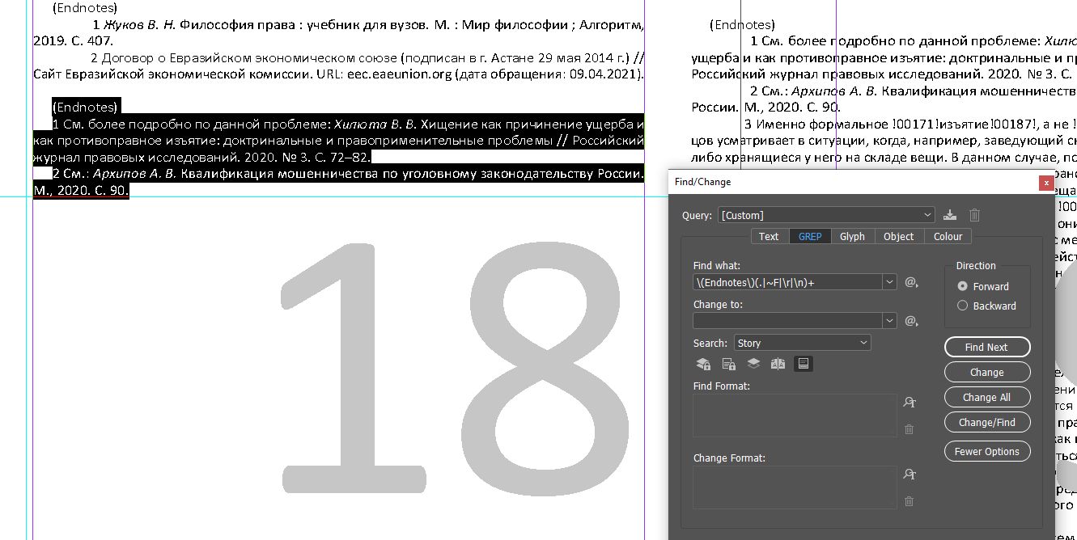Click the Fewer Options button
The width and height of the screenshot is (1077, 540).
pyautogui.click(x=987, y=451)
